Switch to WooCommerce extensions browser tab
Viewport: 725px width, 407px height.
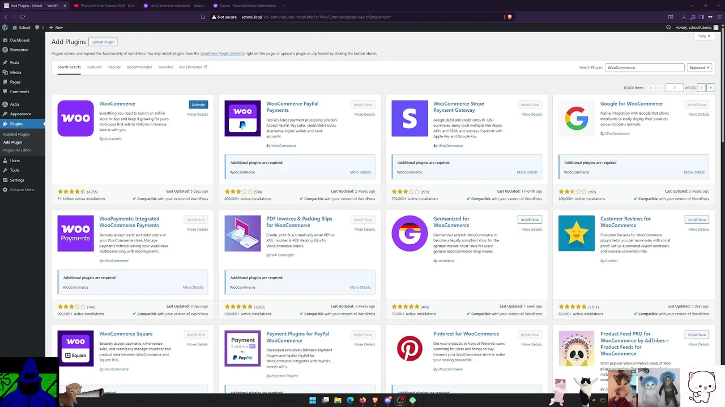click(x=174, y=6)
